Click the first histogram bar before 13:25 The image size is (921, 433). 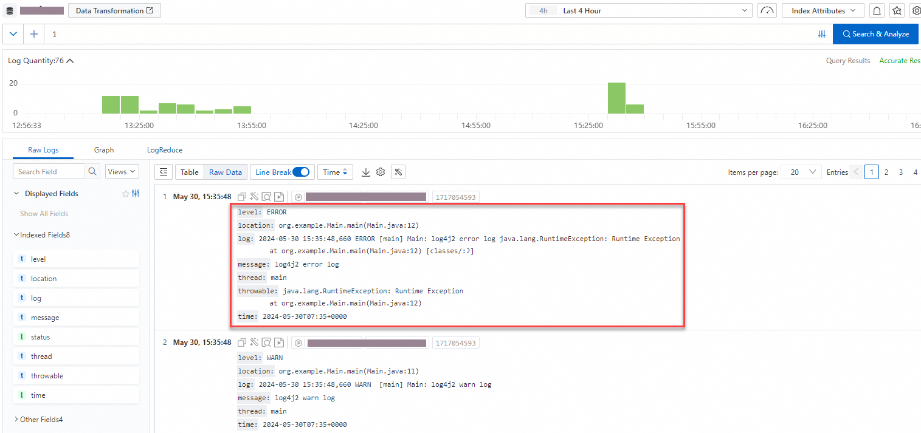[111, 104]
